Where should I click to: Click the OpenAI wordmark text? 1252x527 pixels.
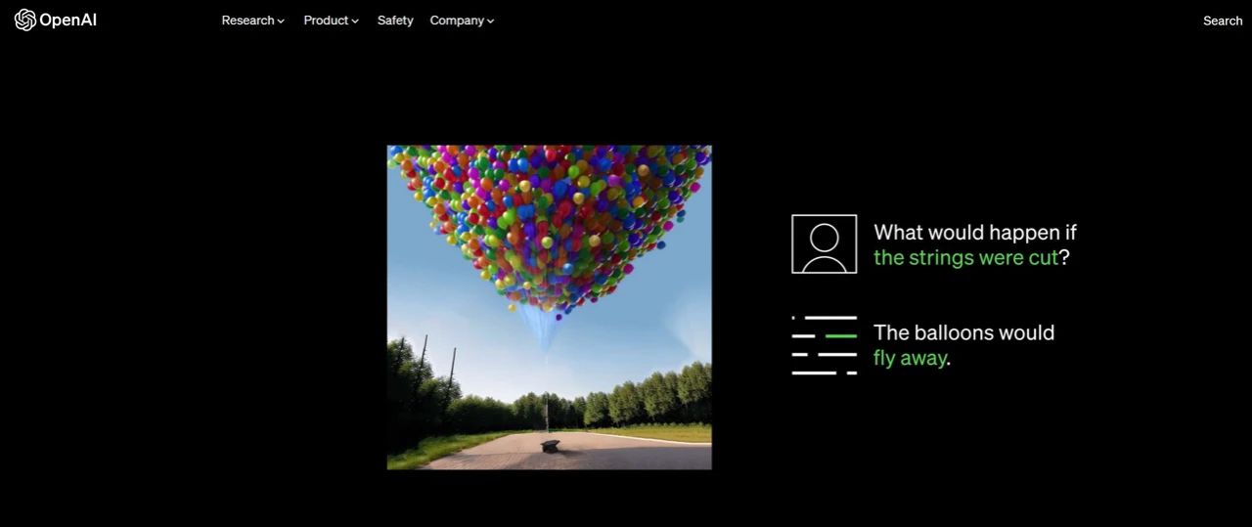point(68,20)
